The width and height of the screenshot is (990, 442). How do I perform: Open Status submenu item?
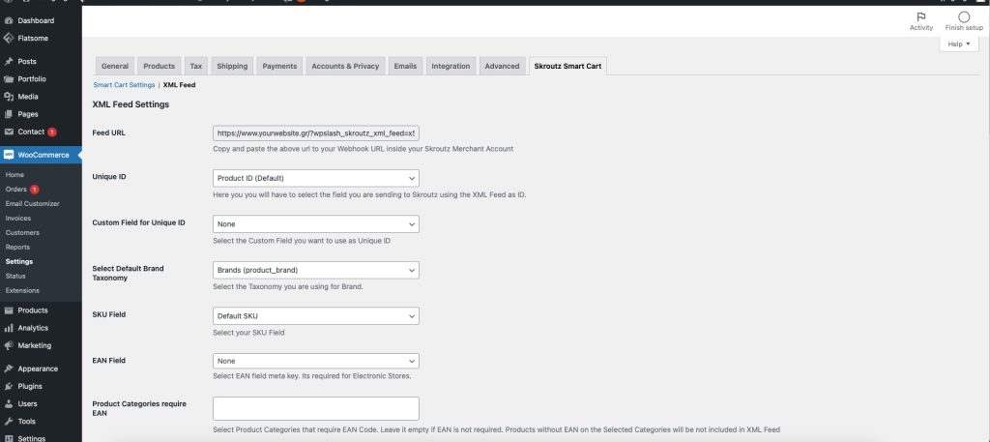15,276
